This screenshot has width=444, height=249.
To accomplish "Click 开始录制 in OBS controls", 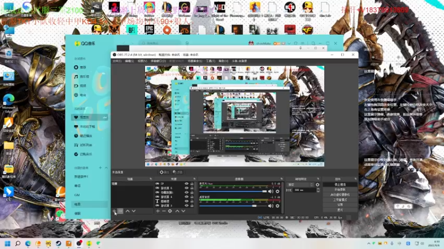I will pyautogui.click(x=340, y=190).
